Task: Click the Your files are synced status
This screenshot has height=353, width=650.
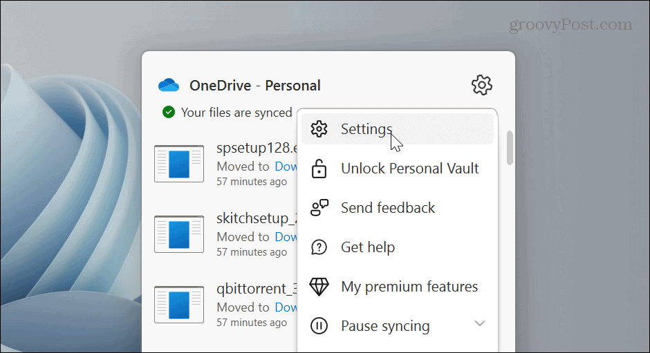Action: pos(236,113)
